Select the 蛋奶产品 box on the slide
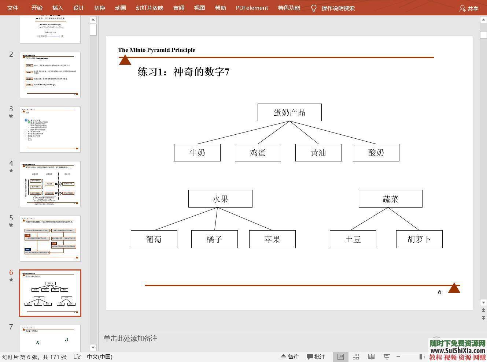 coord(289,112)
